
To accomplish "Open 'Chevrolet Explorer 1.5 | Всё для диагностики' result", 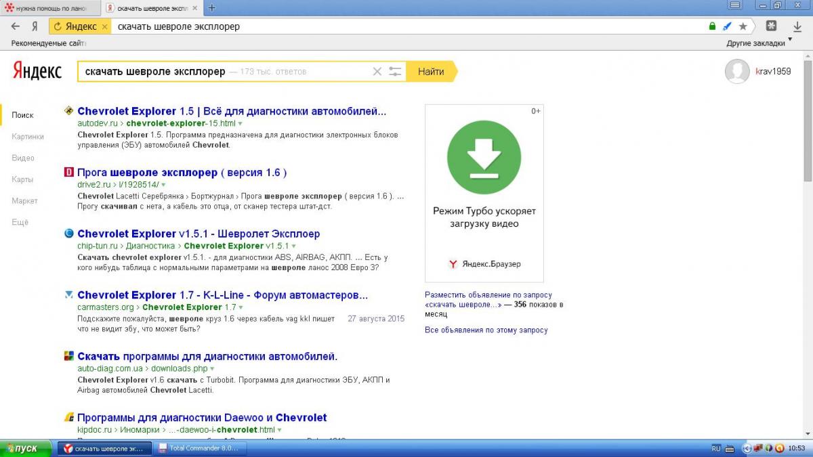I will (x=232, y=111).
